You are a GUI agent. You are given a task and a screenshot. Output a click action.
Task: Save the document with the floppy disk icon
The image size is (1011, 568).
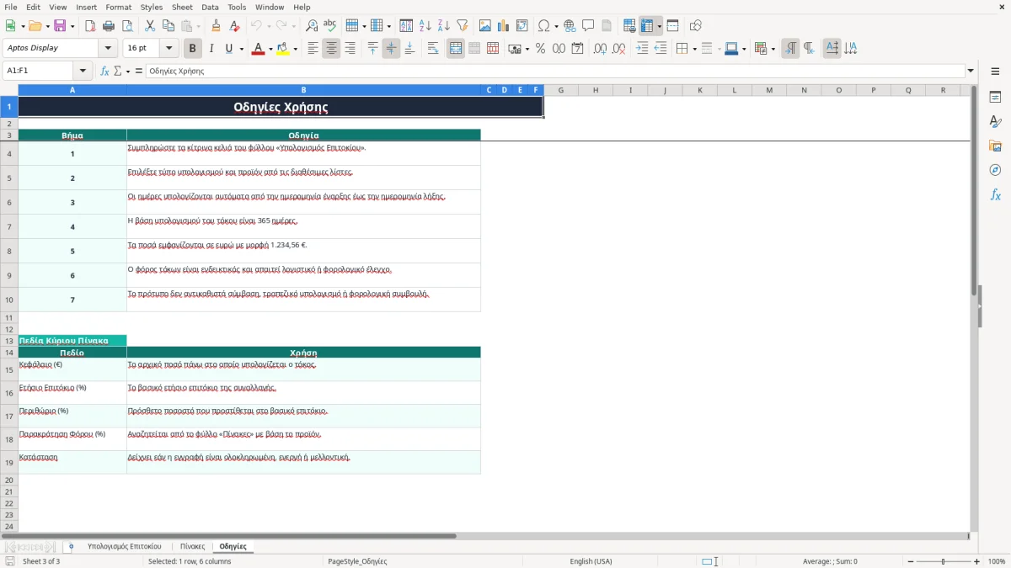tap(60, 26)
